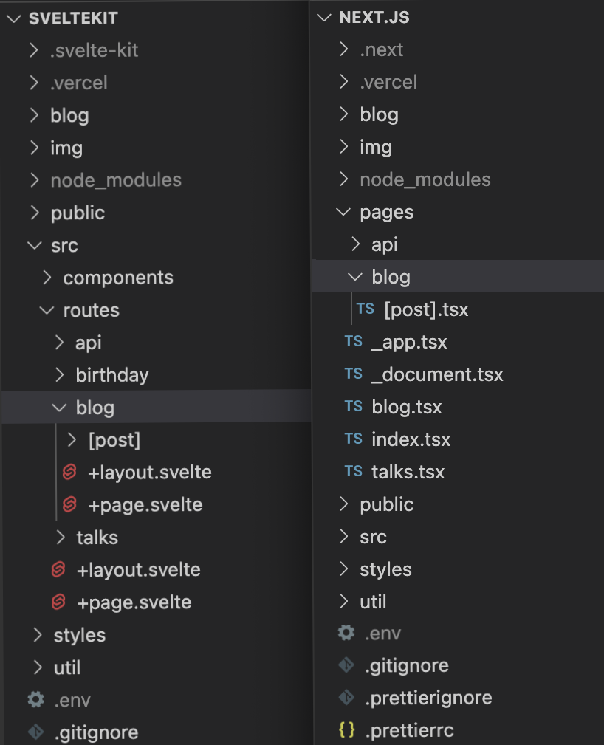The image size is (604, 745).
Task: Click the TS icon next to [post].tsx
Action: pos(366,309)
